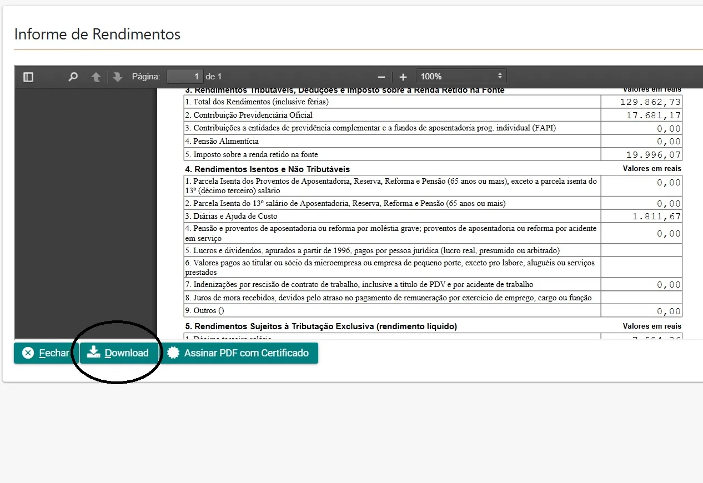Click the Informe de Rendimentos heading
Image resolution: width=703 pixels, height=483 pixels.
tap(97, 34)
